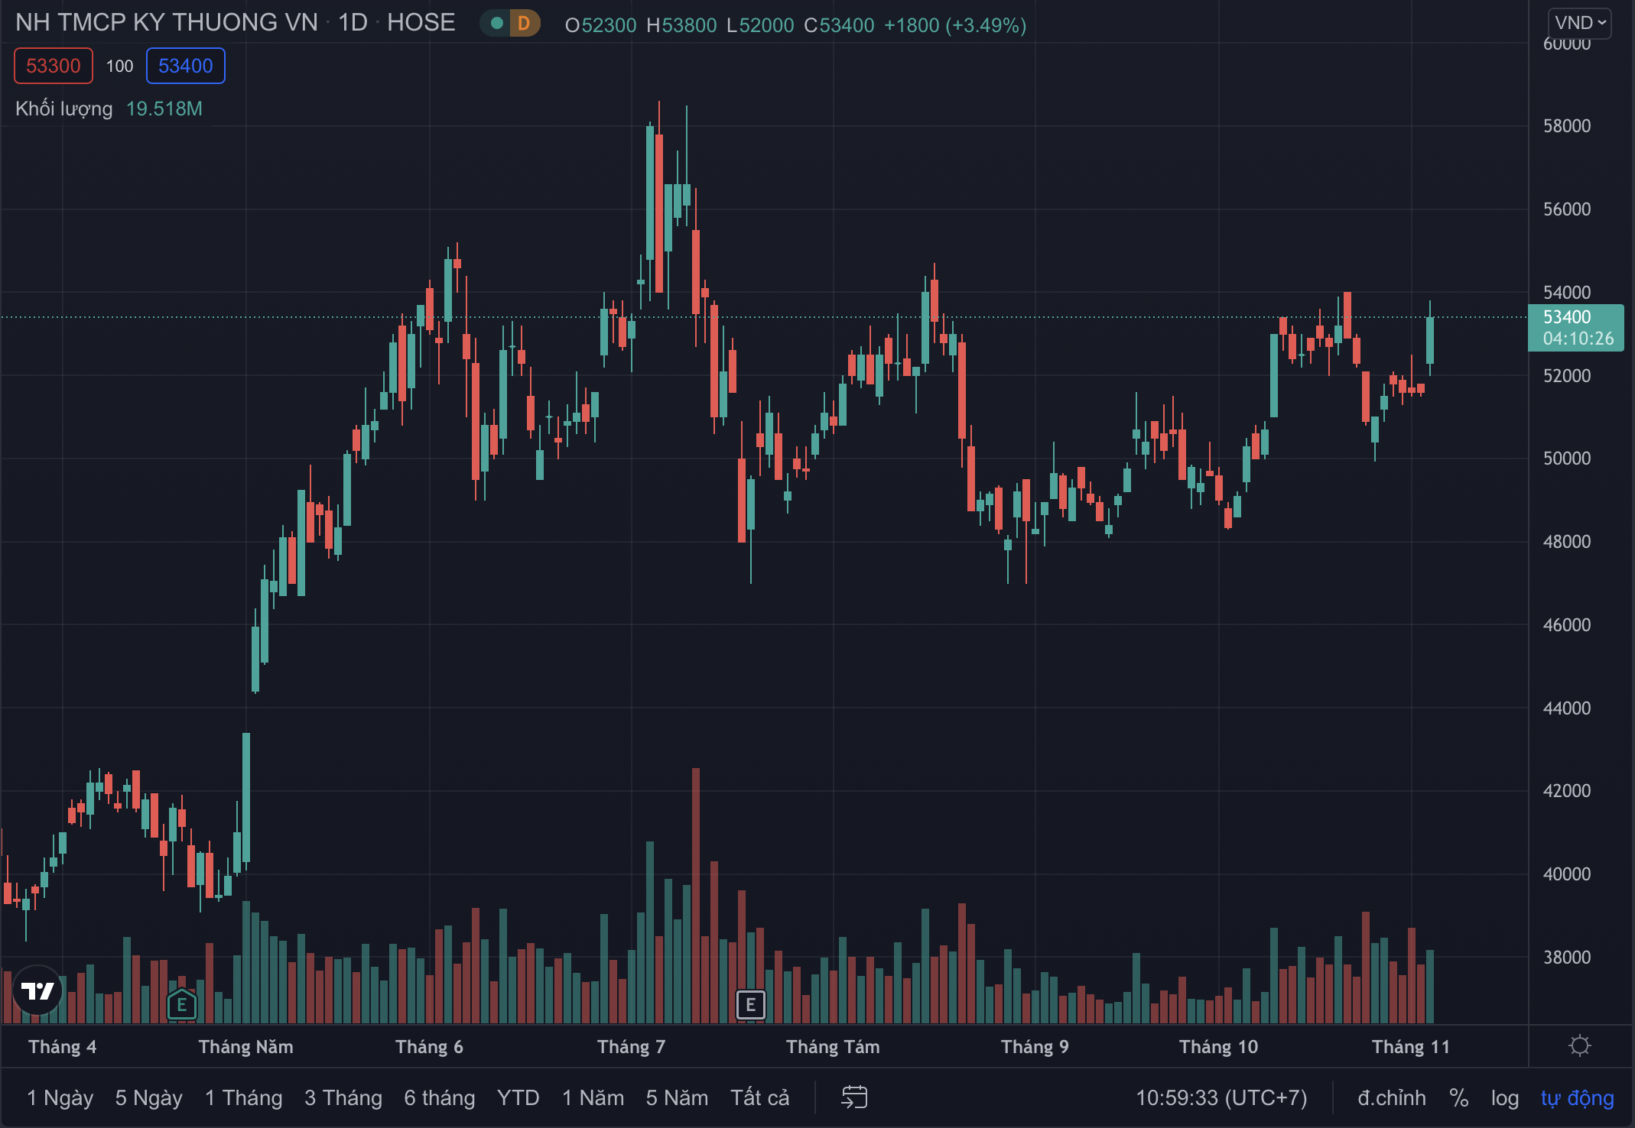Click the Khối lượng volume indicator label
1635x1128 pixels.
click(x=64, y=109)
